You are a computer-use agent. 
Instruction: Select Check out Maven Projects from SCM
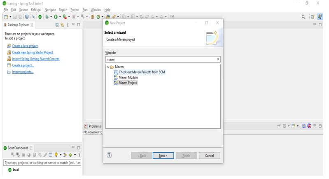[142, 72]
